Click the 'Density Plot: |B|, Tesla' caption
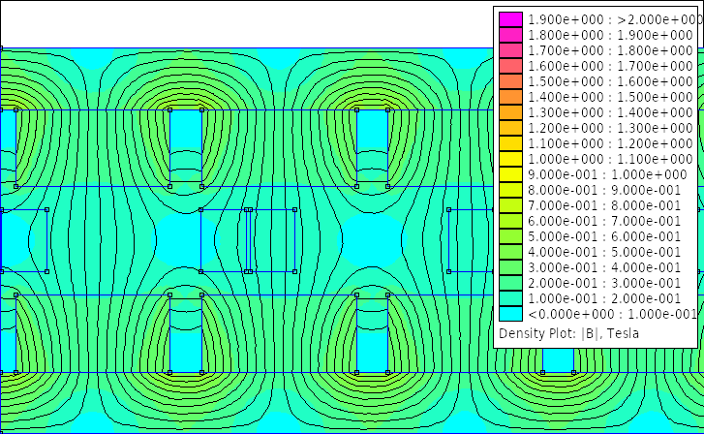 (568, 334)
